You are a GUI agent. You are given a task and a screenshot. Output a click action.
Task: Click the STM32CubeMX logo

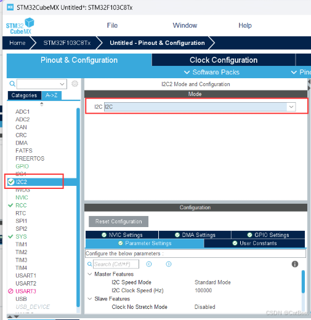20,26
